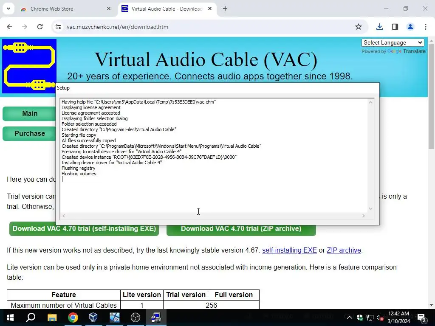Image resolution: width=435 pixels, height=326 pixels.
Task: Download VAC 4.70 trial ZIP archive
Action: [x=241, y=229]
